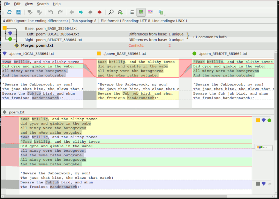
Task: Click the grayed circle-with-pencil toolbar icon
Action: coord(39,12)
